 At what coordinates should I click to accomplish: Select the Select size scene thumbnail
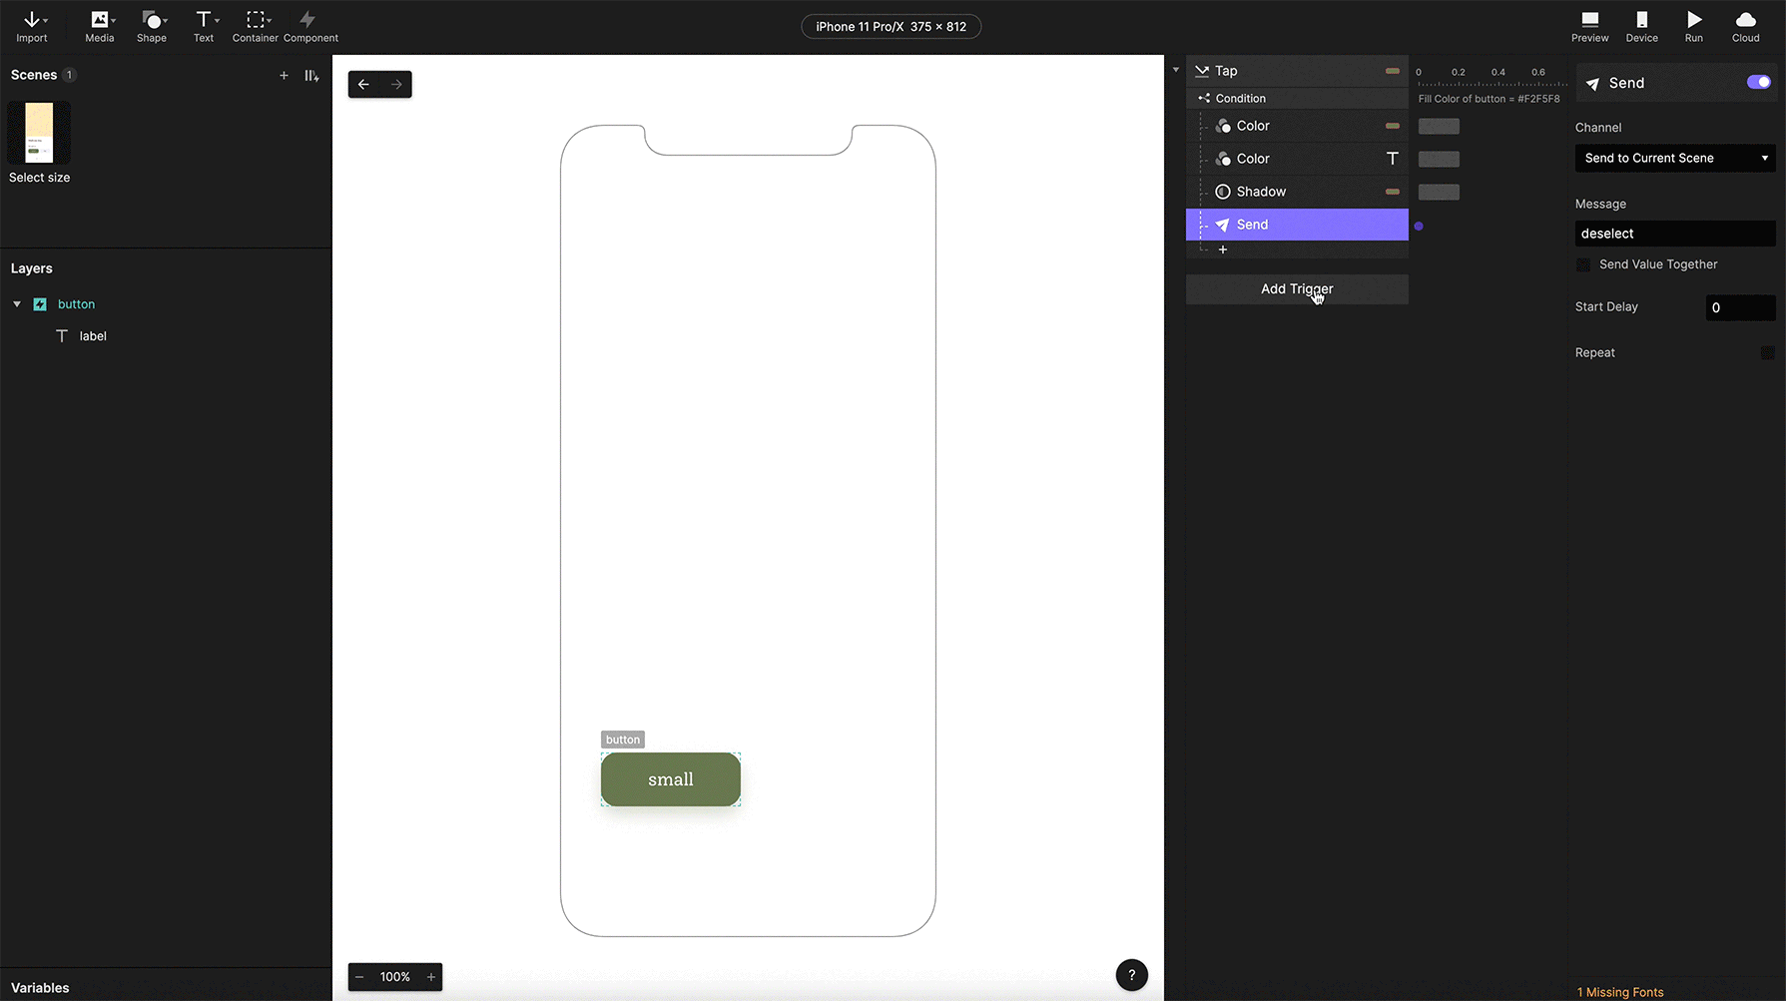[39, 133]
